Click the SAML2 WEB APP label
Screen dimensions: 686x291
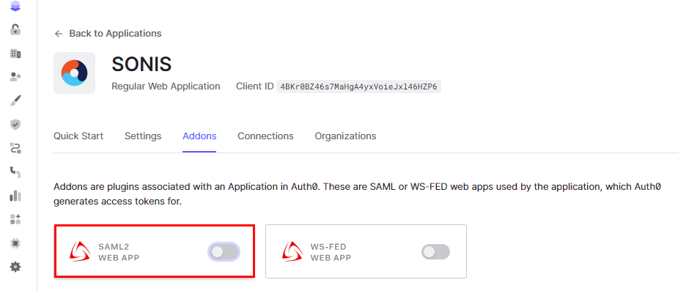[x=119, y=252]
